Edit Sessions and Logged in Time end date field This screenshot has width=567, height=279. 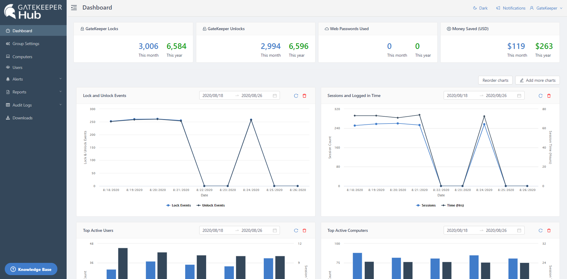coord(496,95)
